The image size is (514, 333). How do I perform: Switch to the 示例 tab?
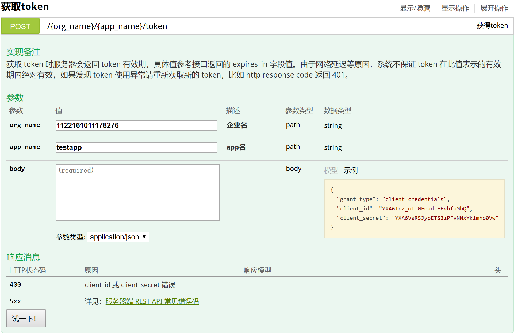[350, 170]
